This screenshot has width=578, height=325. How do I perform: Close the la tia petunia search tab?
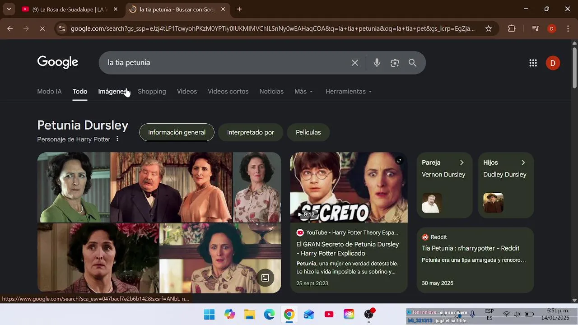click(x=223, y=9)
